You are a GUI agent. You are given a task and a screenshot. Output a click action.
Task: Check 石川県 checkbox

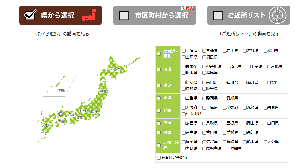click(x=225, y=82)
